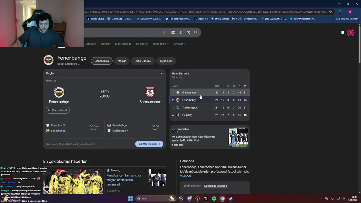The height and width of the screenshot is (203, 361).
Task: Open the Kicklet.app bookmark
Action: click(120, 19)
